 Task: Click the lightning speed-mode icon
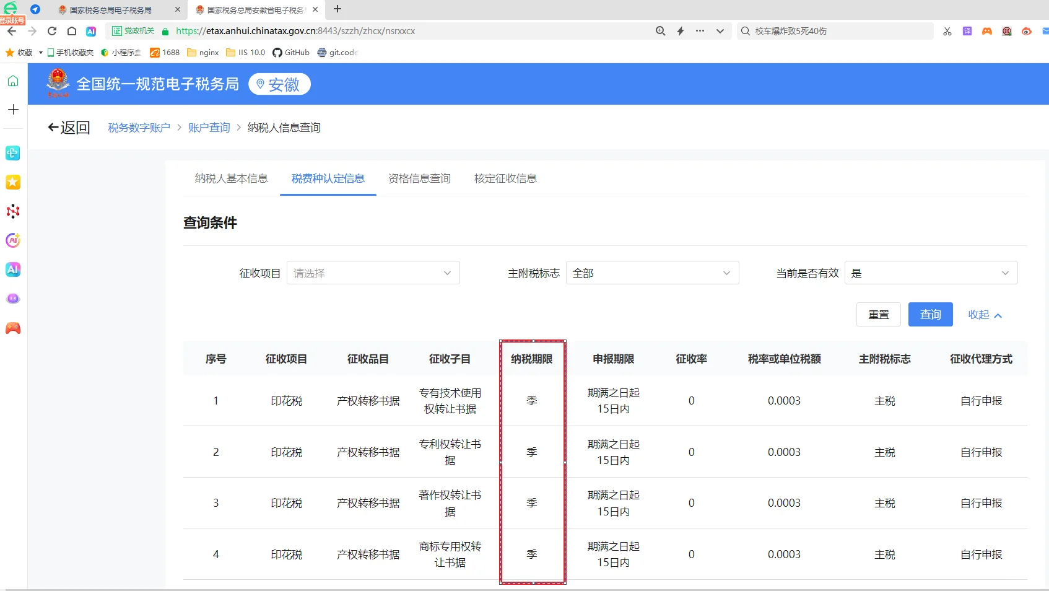(681, 31)
